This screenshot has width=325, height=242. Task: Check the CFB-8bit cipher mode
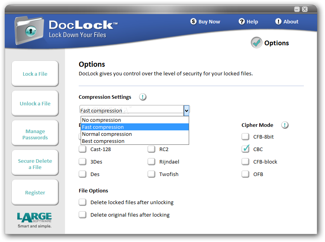click(x=246, y=136)
